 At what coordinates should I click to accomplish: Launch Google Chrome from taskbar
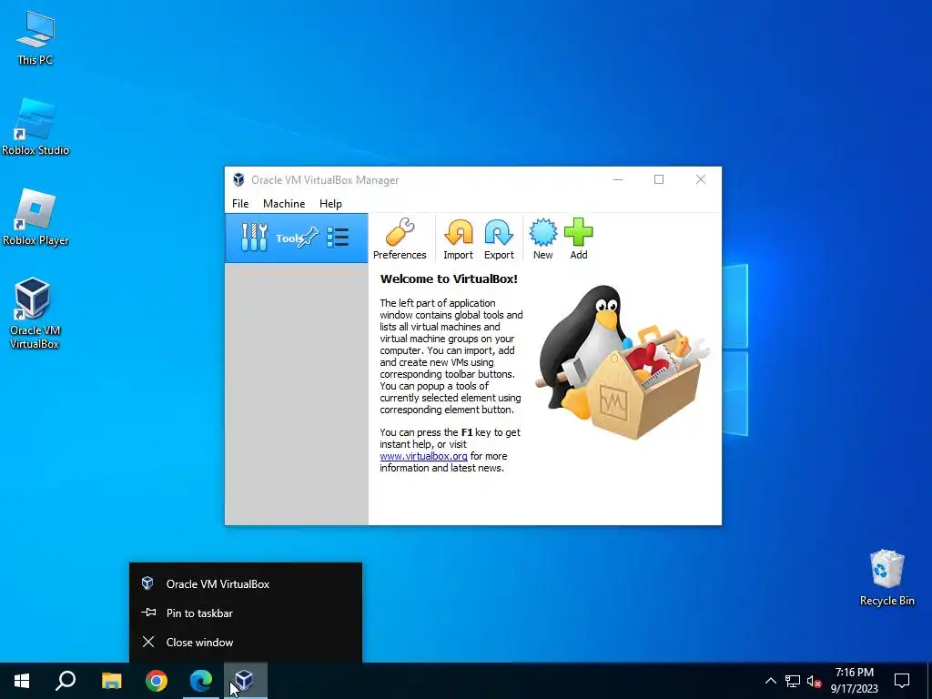pos(157,681)
